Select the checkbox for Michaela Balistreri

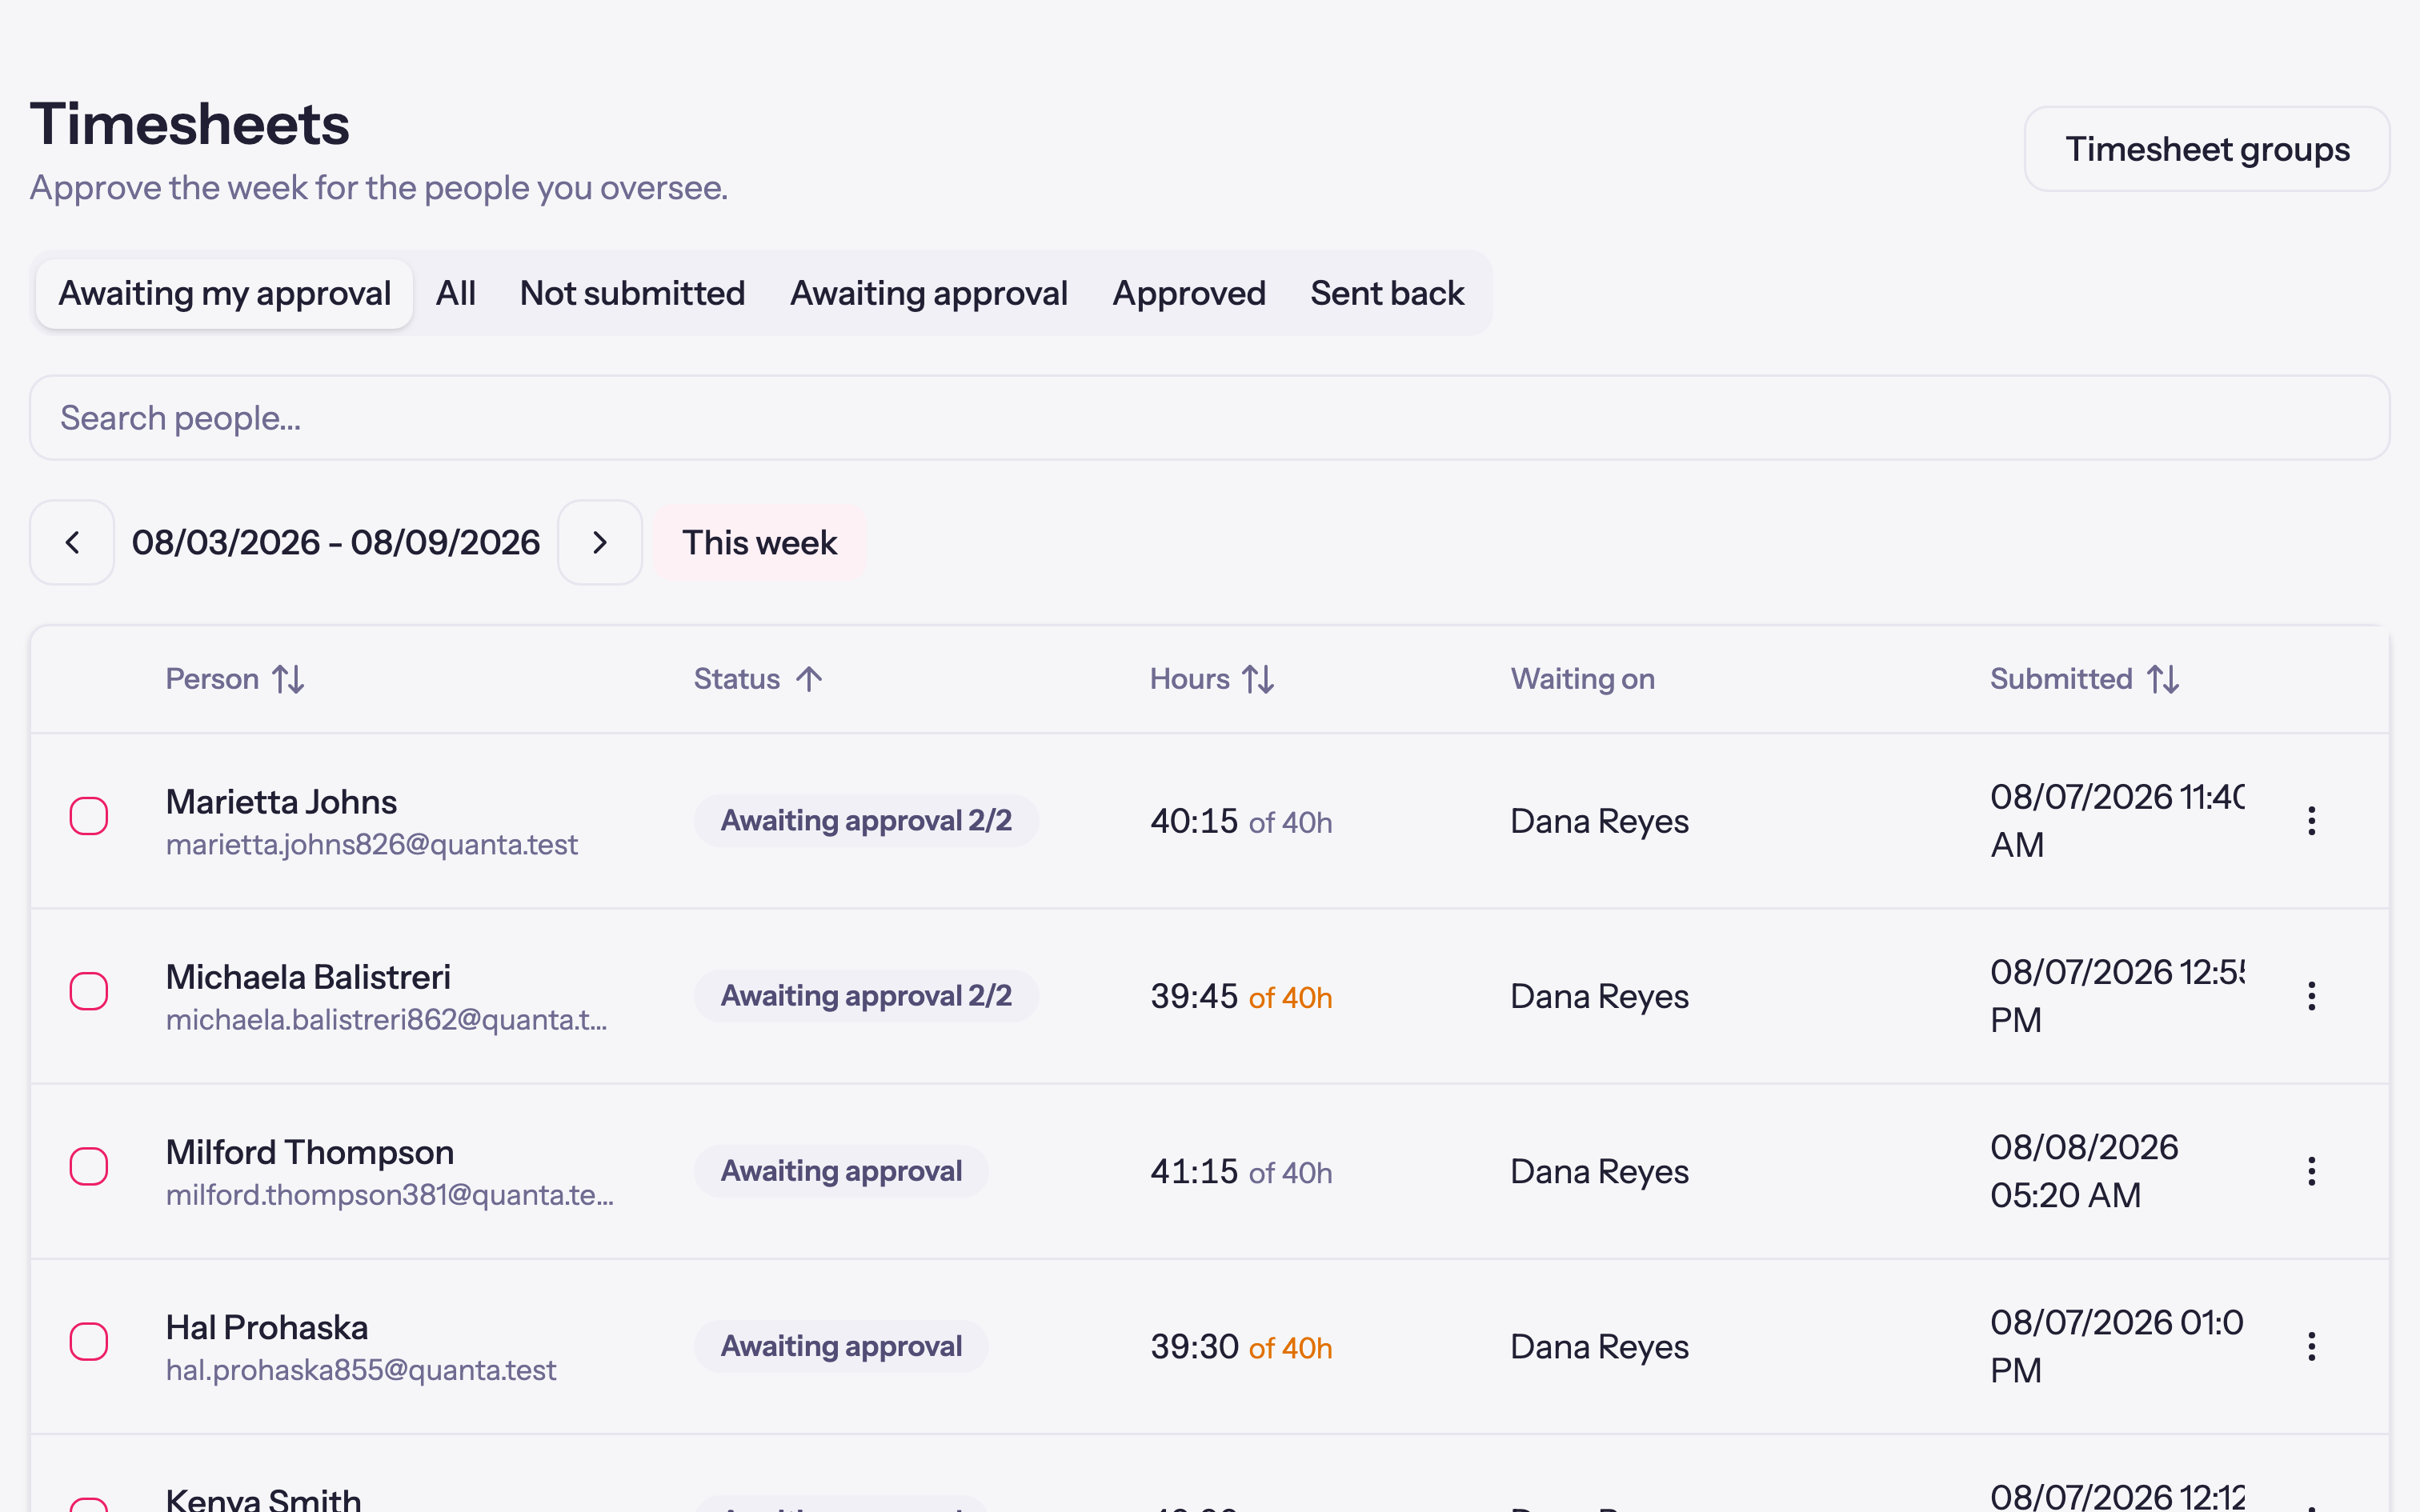[89, 991]
